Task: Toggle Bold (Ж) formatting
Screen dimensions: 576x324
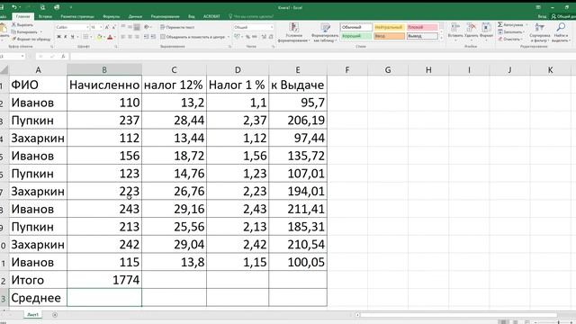Action: point(58,37)
